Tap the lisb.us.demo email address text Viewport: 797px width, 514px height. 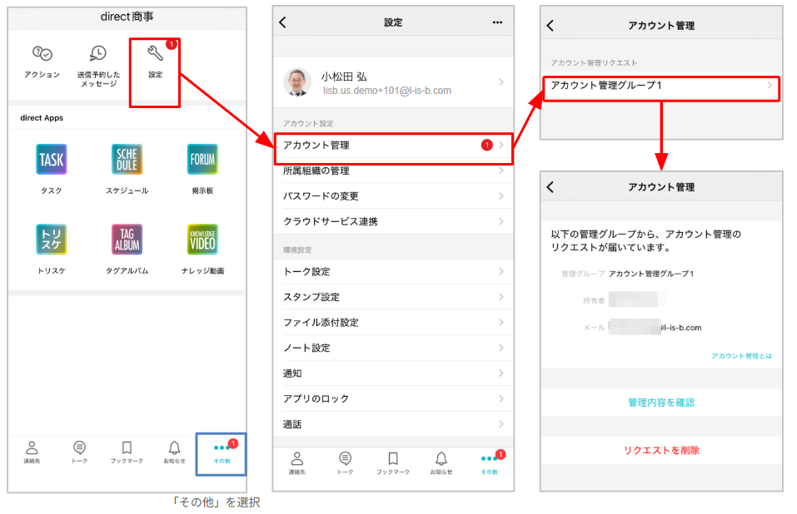pyautogui.click(x=386, y=91)
